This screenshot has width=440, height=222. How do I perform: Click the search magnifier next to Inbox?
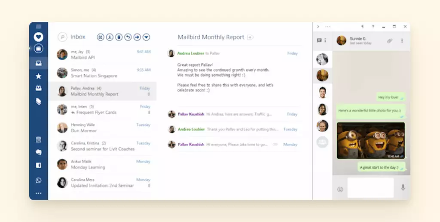[63, 37]
